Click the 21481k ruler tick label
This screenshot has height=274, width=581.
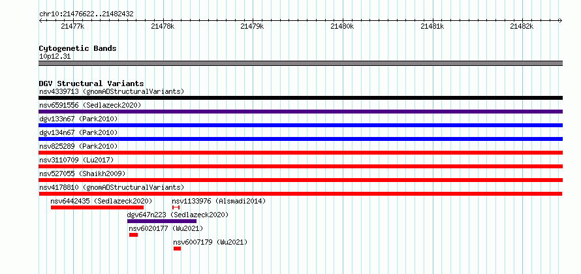(432, 26)
